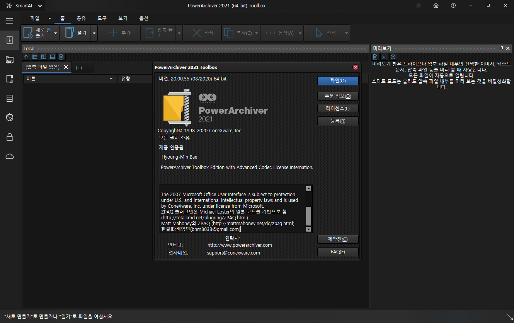The width and height of the screenshot is (514, 323).
Task: Click the document icon in Local panel toolbar
Action: (61, 57)
